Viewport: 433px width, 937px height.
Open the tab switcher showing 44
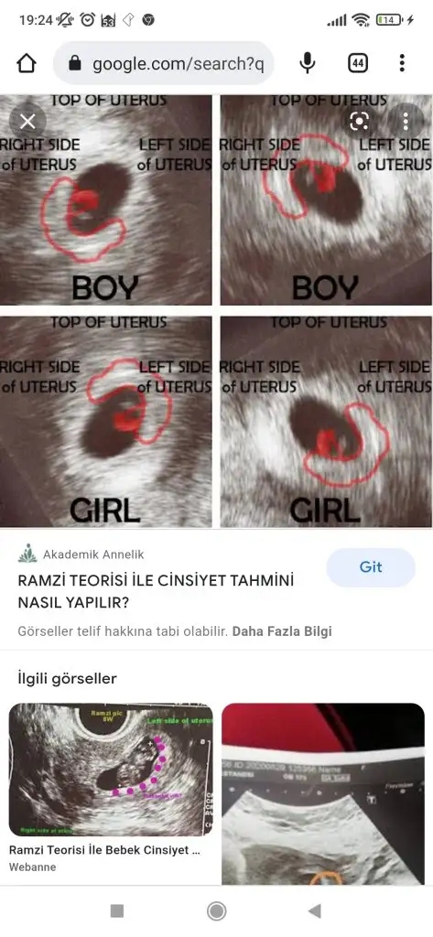tap(358, 63)
